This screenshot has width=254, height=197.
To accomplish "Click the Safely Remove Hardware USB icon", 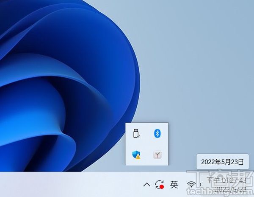I will pyautogui.click(x=136, y=133).
